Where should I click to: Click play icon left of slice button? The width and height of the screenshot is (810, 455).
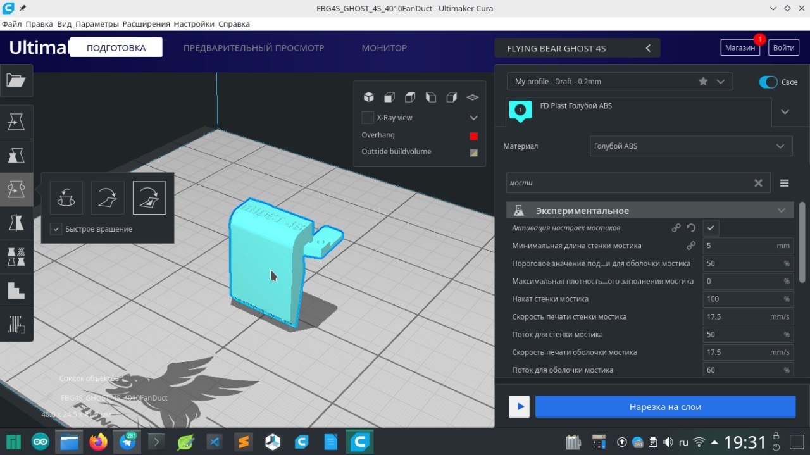[x=520, y=407]
